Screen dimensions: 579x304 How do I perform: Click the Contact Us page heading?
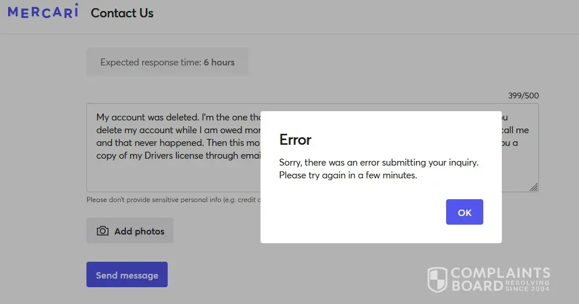point(122,13)
